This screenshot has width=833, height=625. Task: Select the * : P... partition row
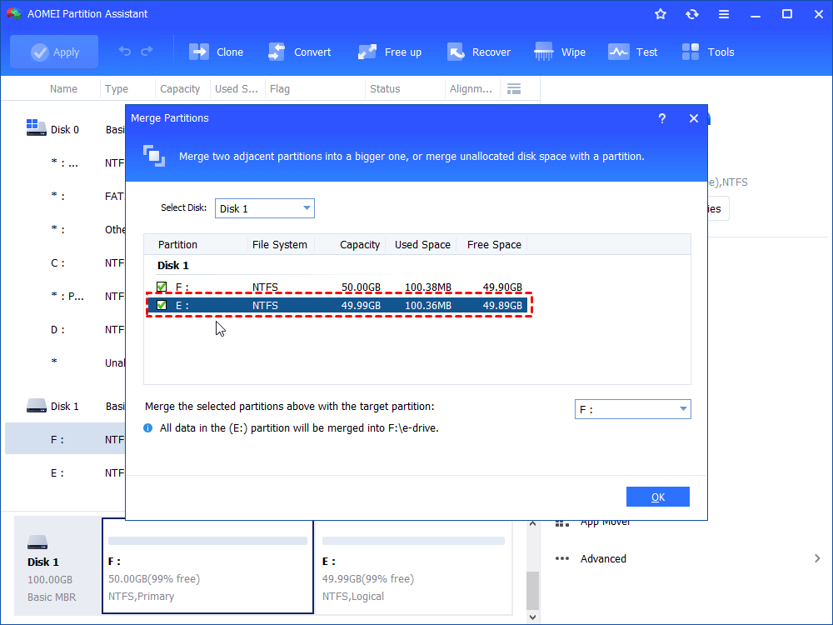pos(65,297)
